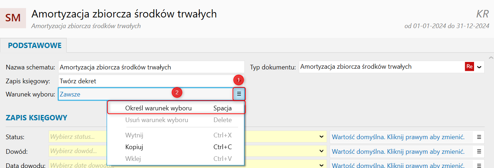Click the Warunek wyboru 'Zawsze' link
The width and height of the screenshot is (494, 168).
coord(70,94)
